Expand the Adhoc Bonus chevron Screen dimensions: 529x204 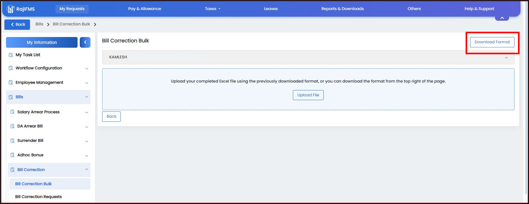[x=87, y=156]
